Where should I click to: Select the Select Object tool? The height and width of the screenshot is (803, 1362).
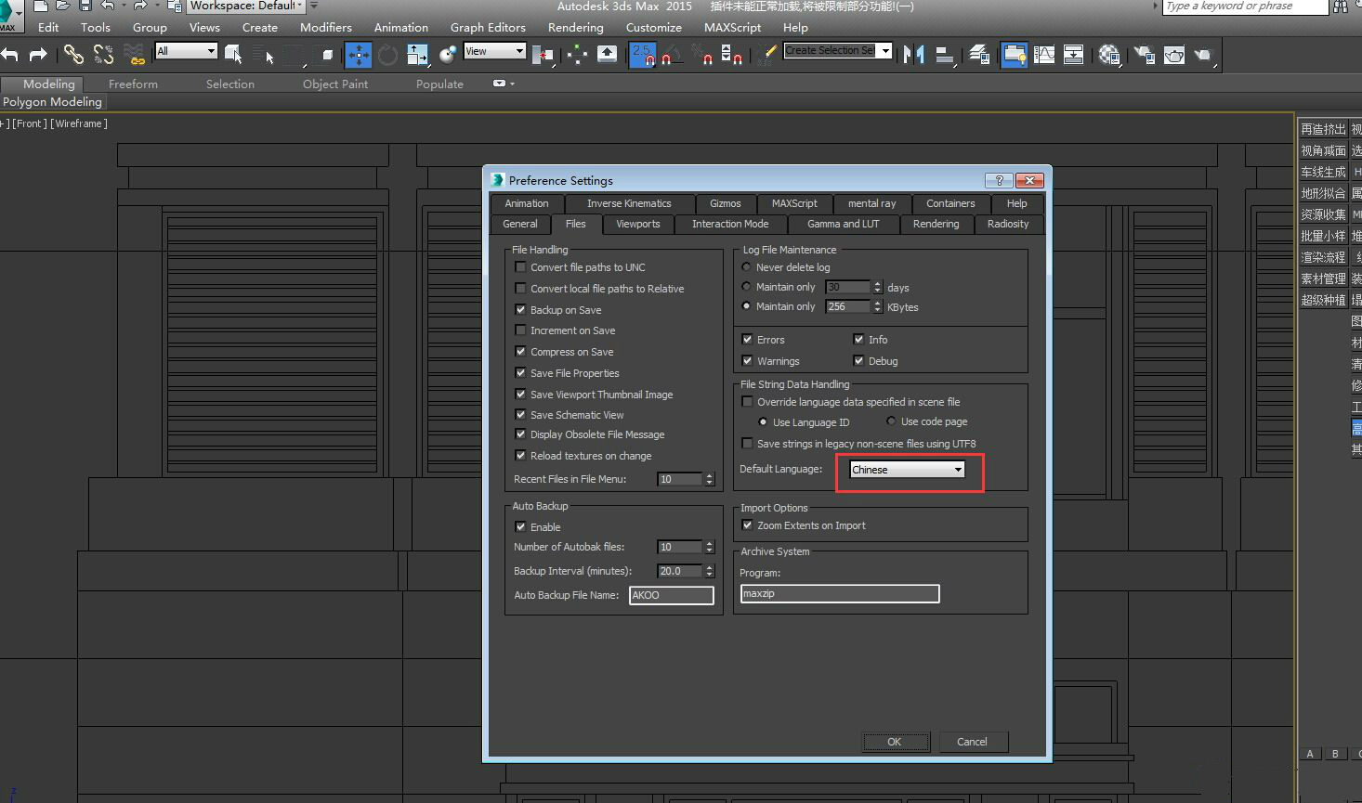click(x=233, y=55)
